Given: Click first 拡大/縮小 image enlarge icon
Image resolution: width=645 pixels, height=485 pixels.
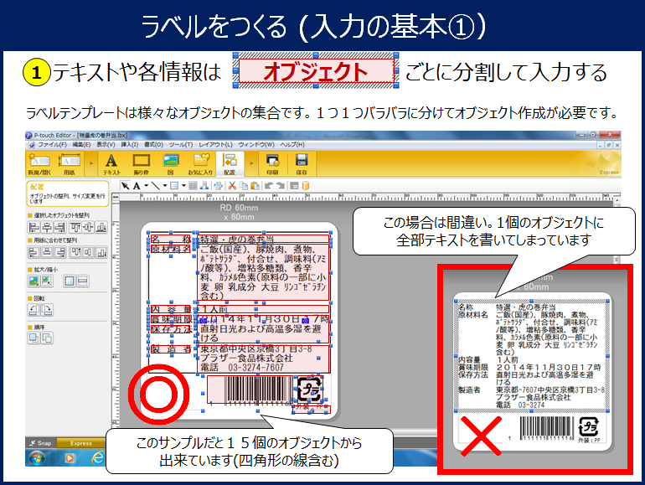Looking at the screenshot, I should tap(34, 281).
